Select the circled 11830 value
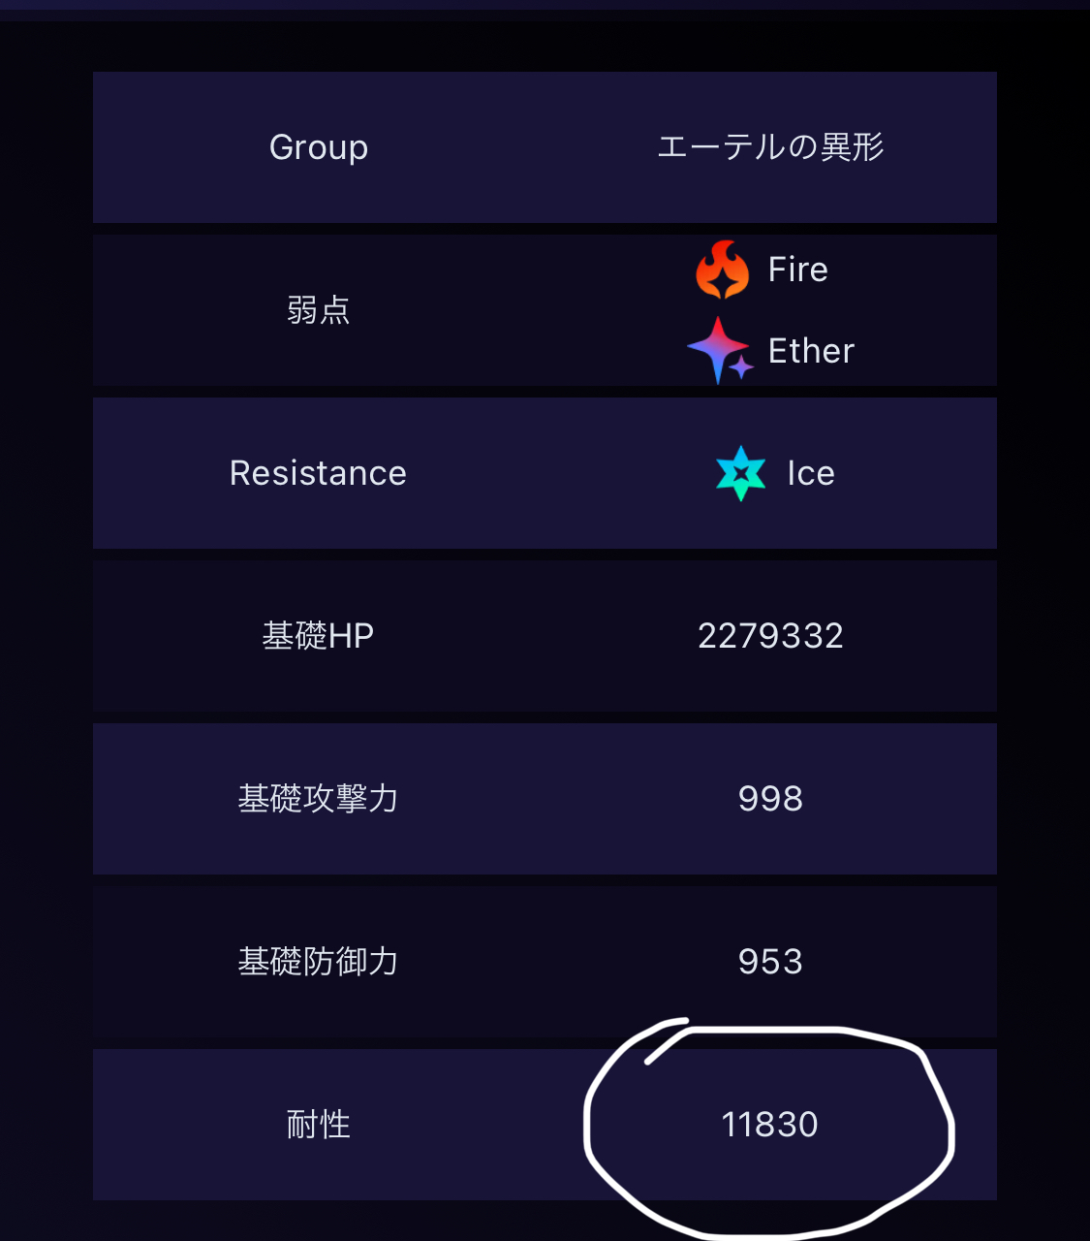1090x1241 pixels. click(x=770, y=1125)
